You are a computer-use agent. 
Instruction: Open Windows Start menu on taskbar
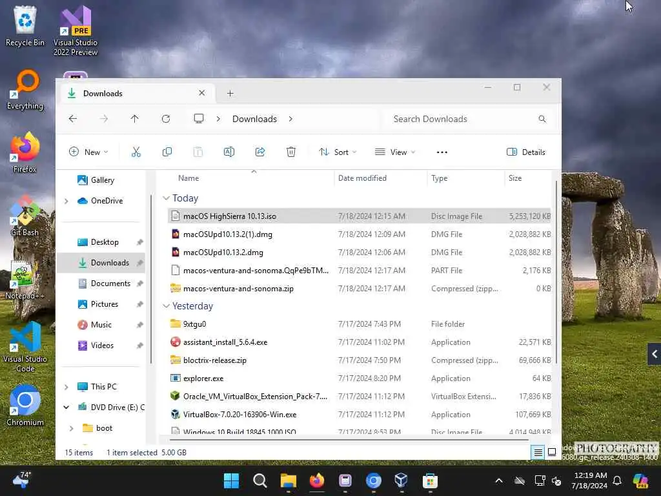(232, 480)
